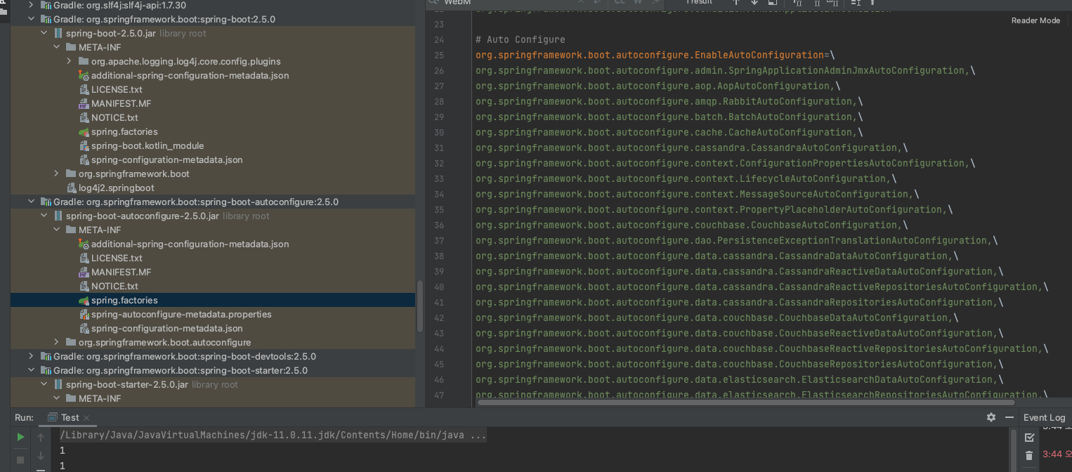
Task: Click the java executable path in console
Action: [x=262, y=435]
